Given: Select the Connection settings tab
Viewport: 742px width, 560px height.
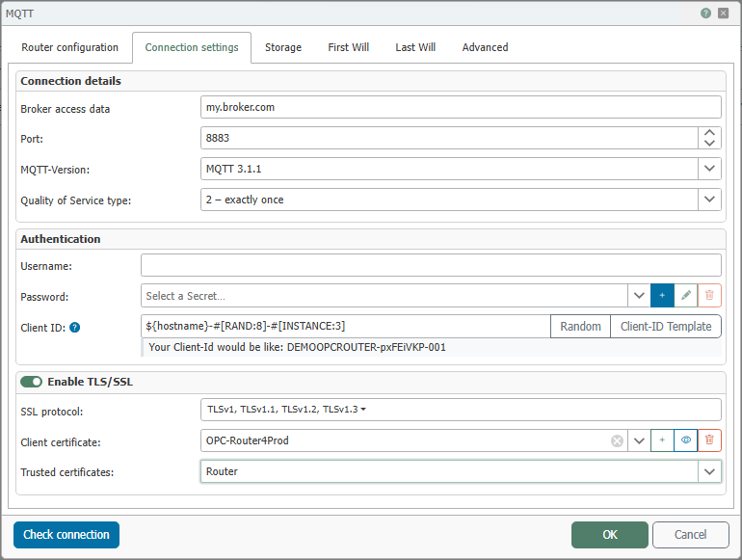Looking at the screenshot, I should click(x=192, y=47).
